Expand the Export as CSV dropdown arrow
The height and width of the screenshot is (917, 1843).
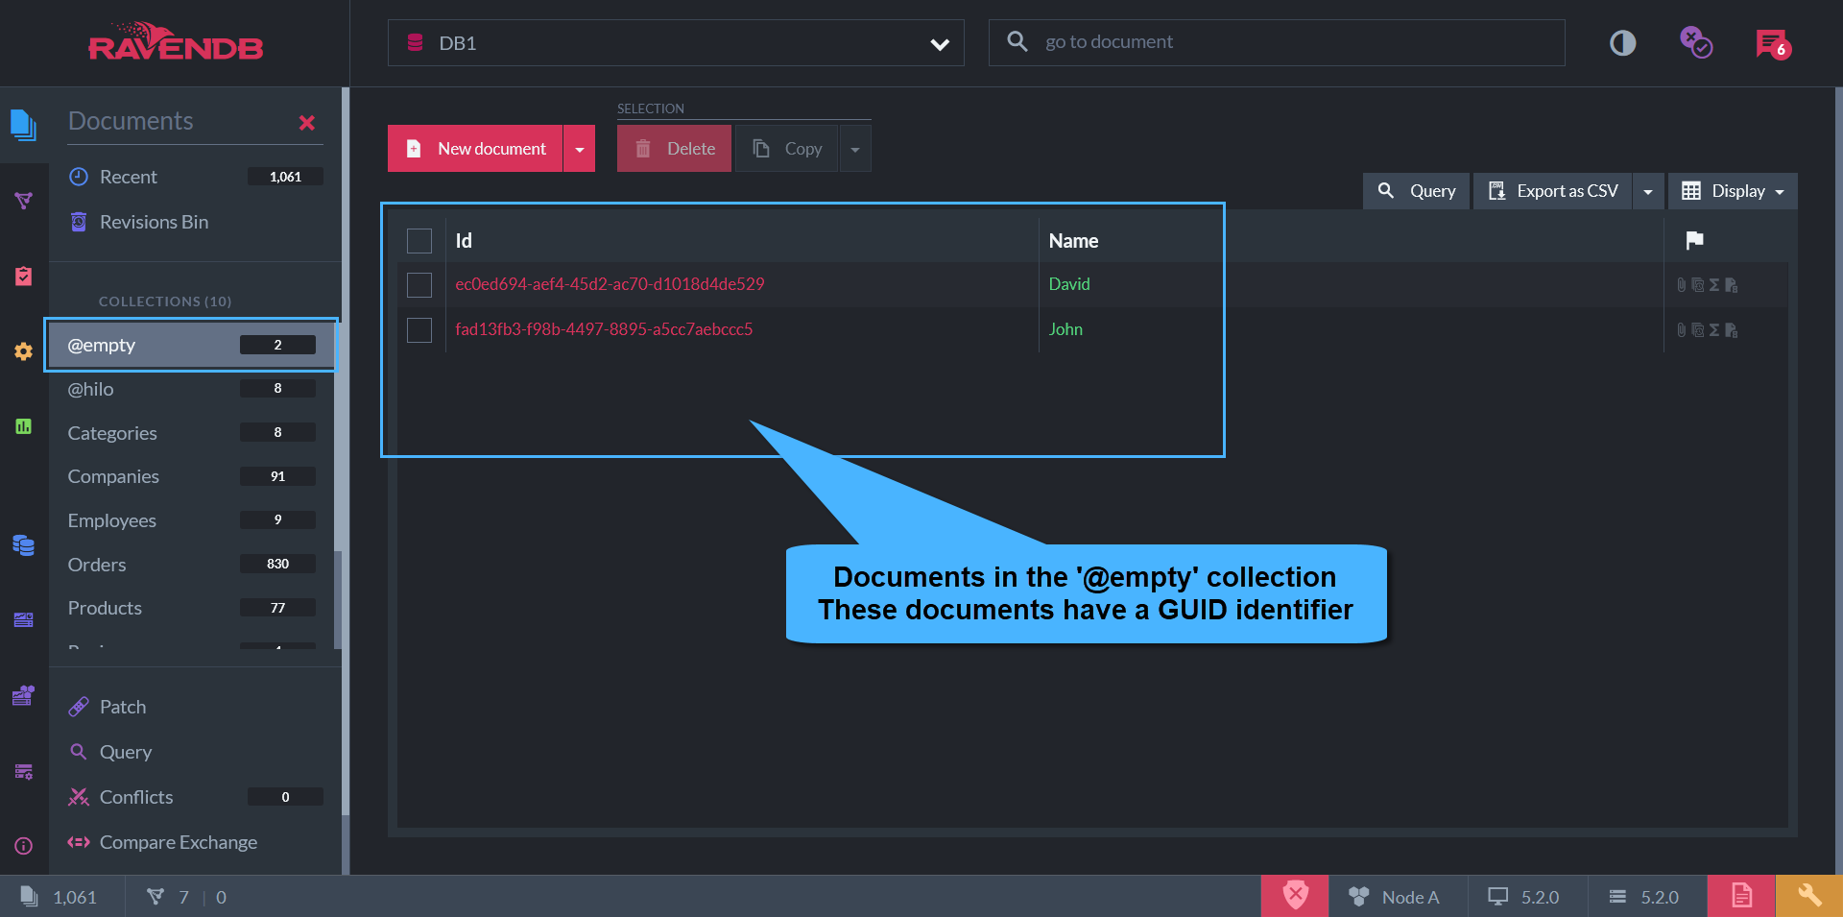(x=1648, y=191)
